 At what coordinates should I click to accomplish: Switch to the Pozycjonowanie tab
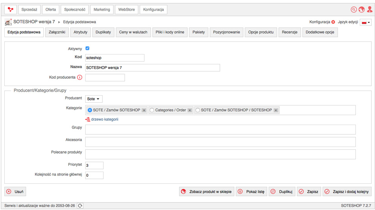(x=227, y=32)
